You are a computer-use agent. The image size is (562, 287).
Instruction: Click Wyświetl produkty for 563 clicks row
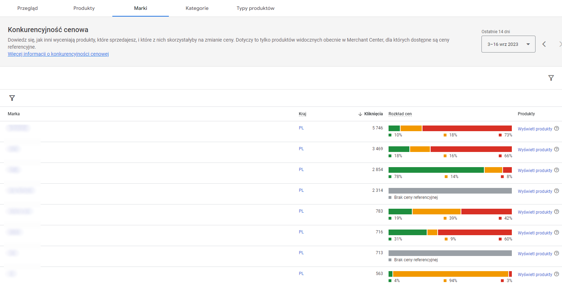click(x=535, y=275)
